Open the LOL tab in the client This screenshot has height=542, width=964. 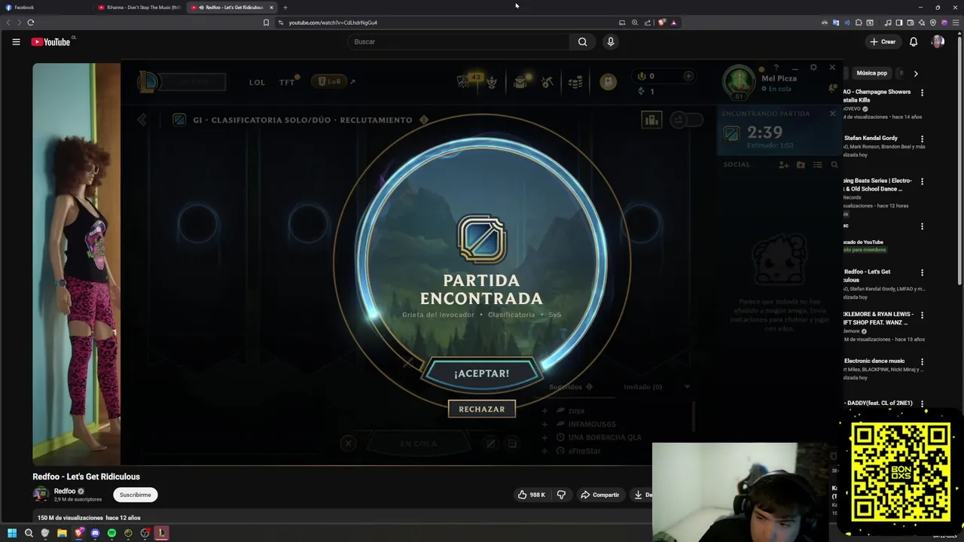[257, 82]
